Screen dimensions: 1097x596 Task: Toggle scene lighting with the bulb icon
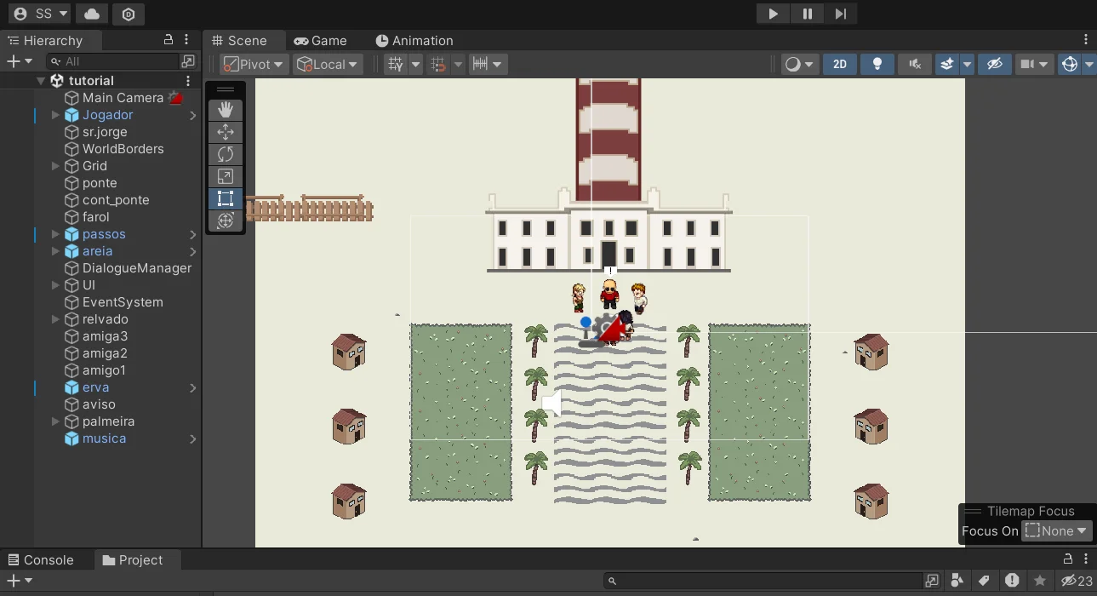click(877, 64)
